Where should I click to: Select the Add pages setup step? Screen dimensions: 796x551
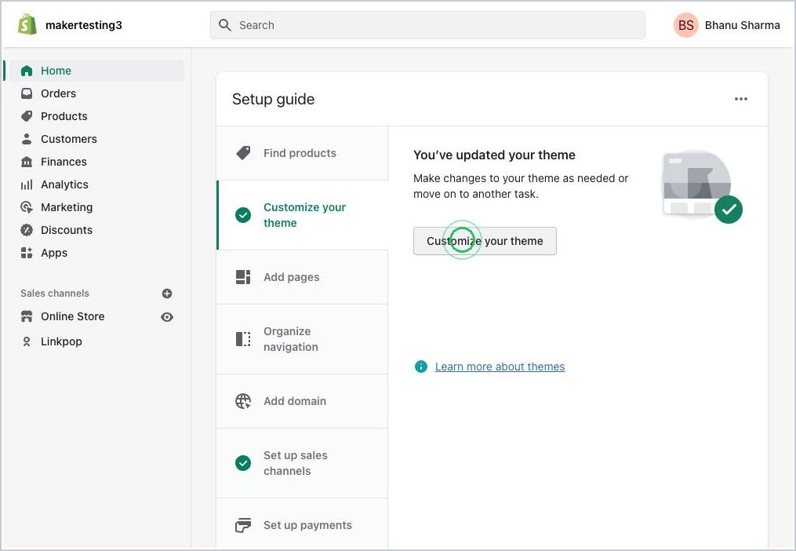coord(303,277)
